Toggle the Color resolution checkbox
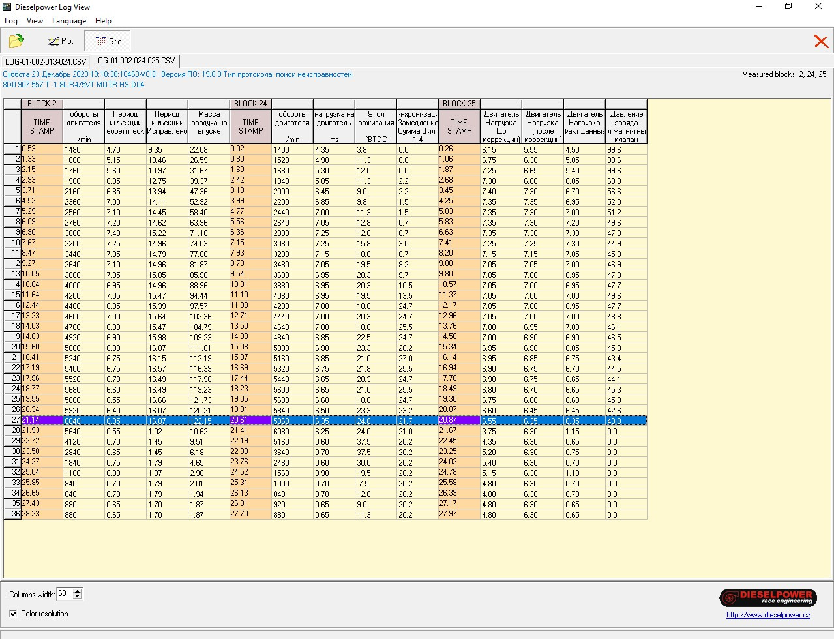Image resolution: width=834 pixels, height=639 pixels. coord(14,614)
